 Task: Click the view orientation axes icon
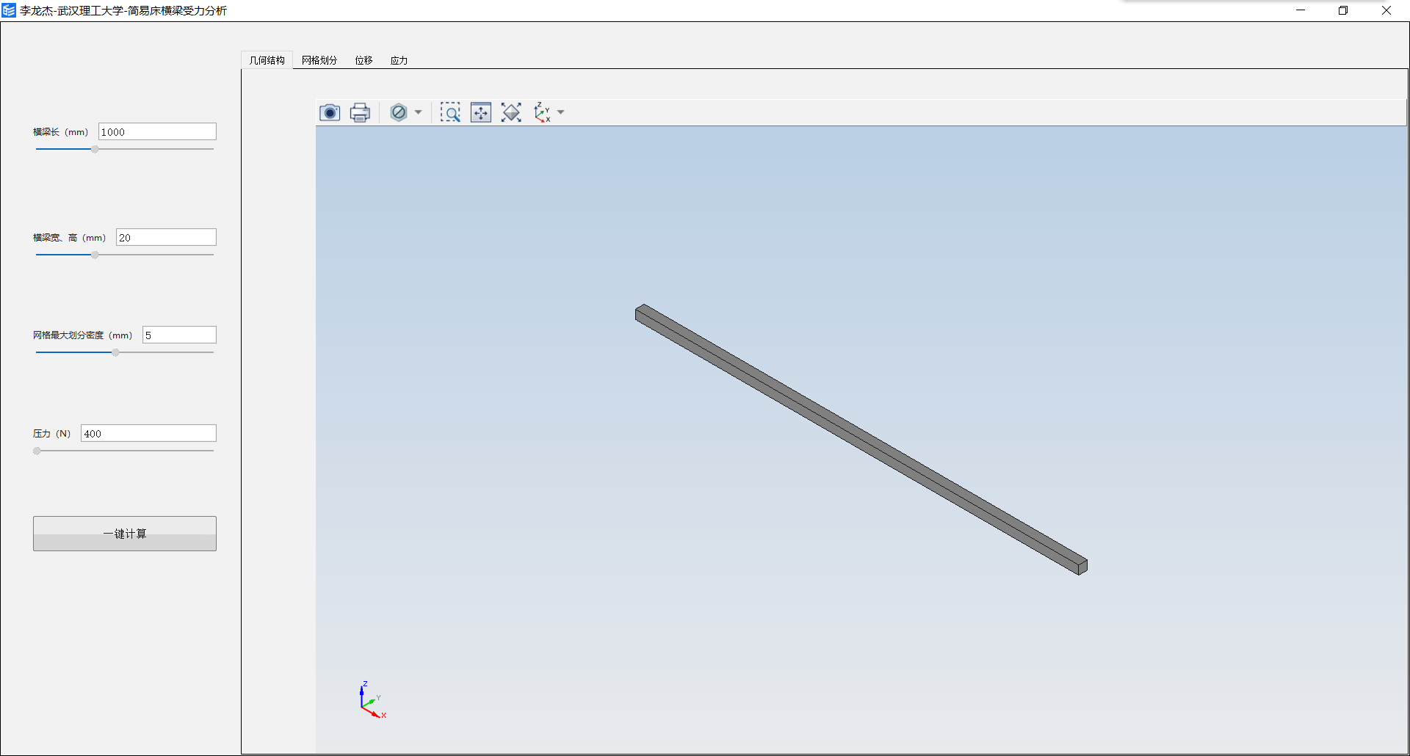click(543, 112)
